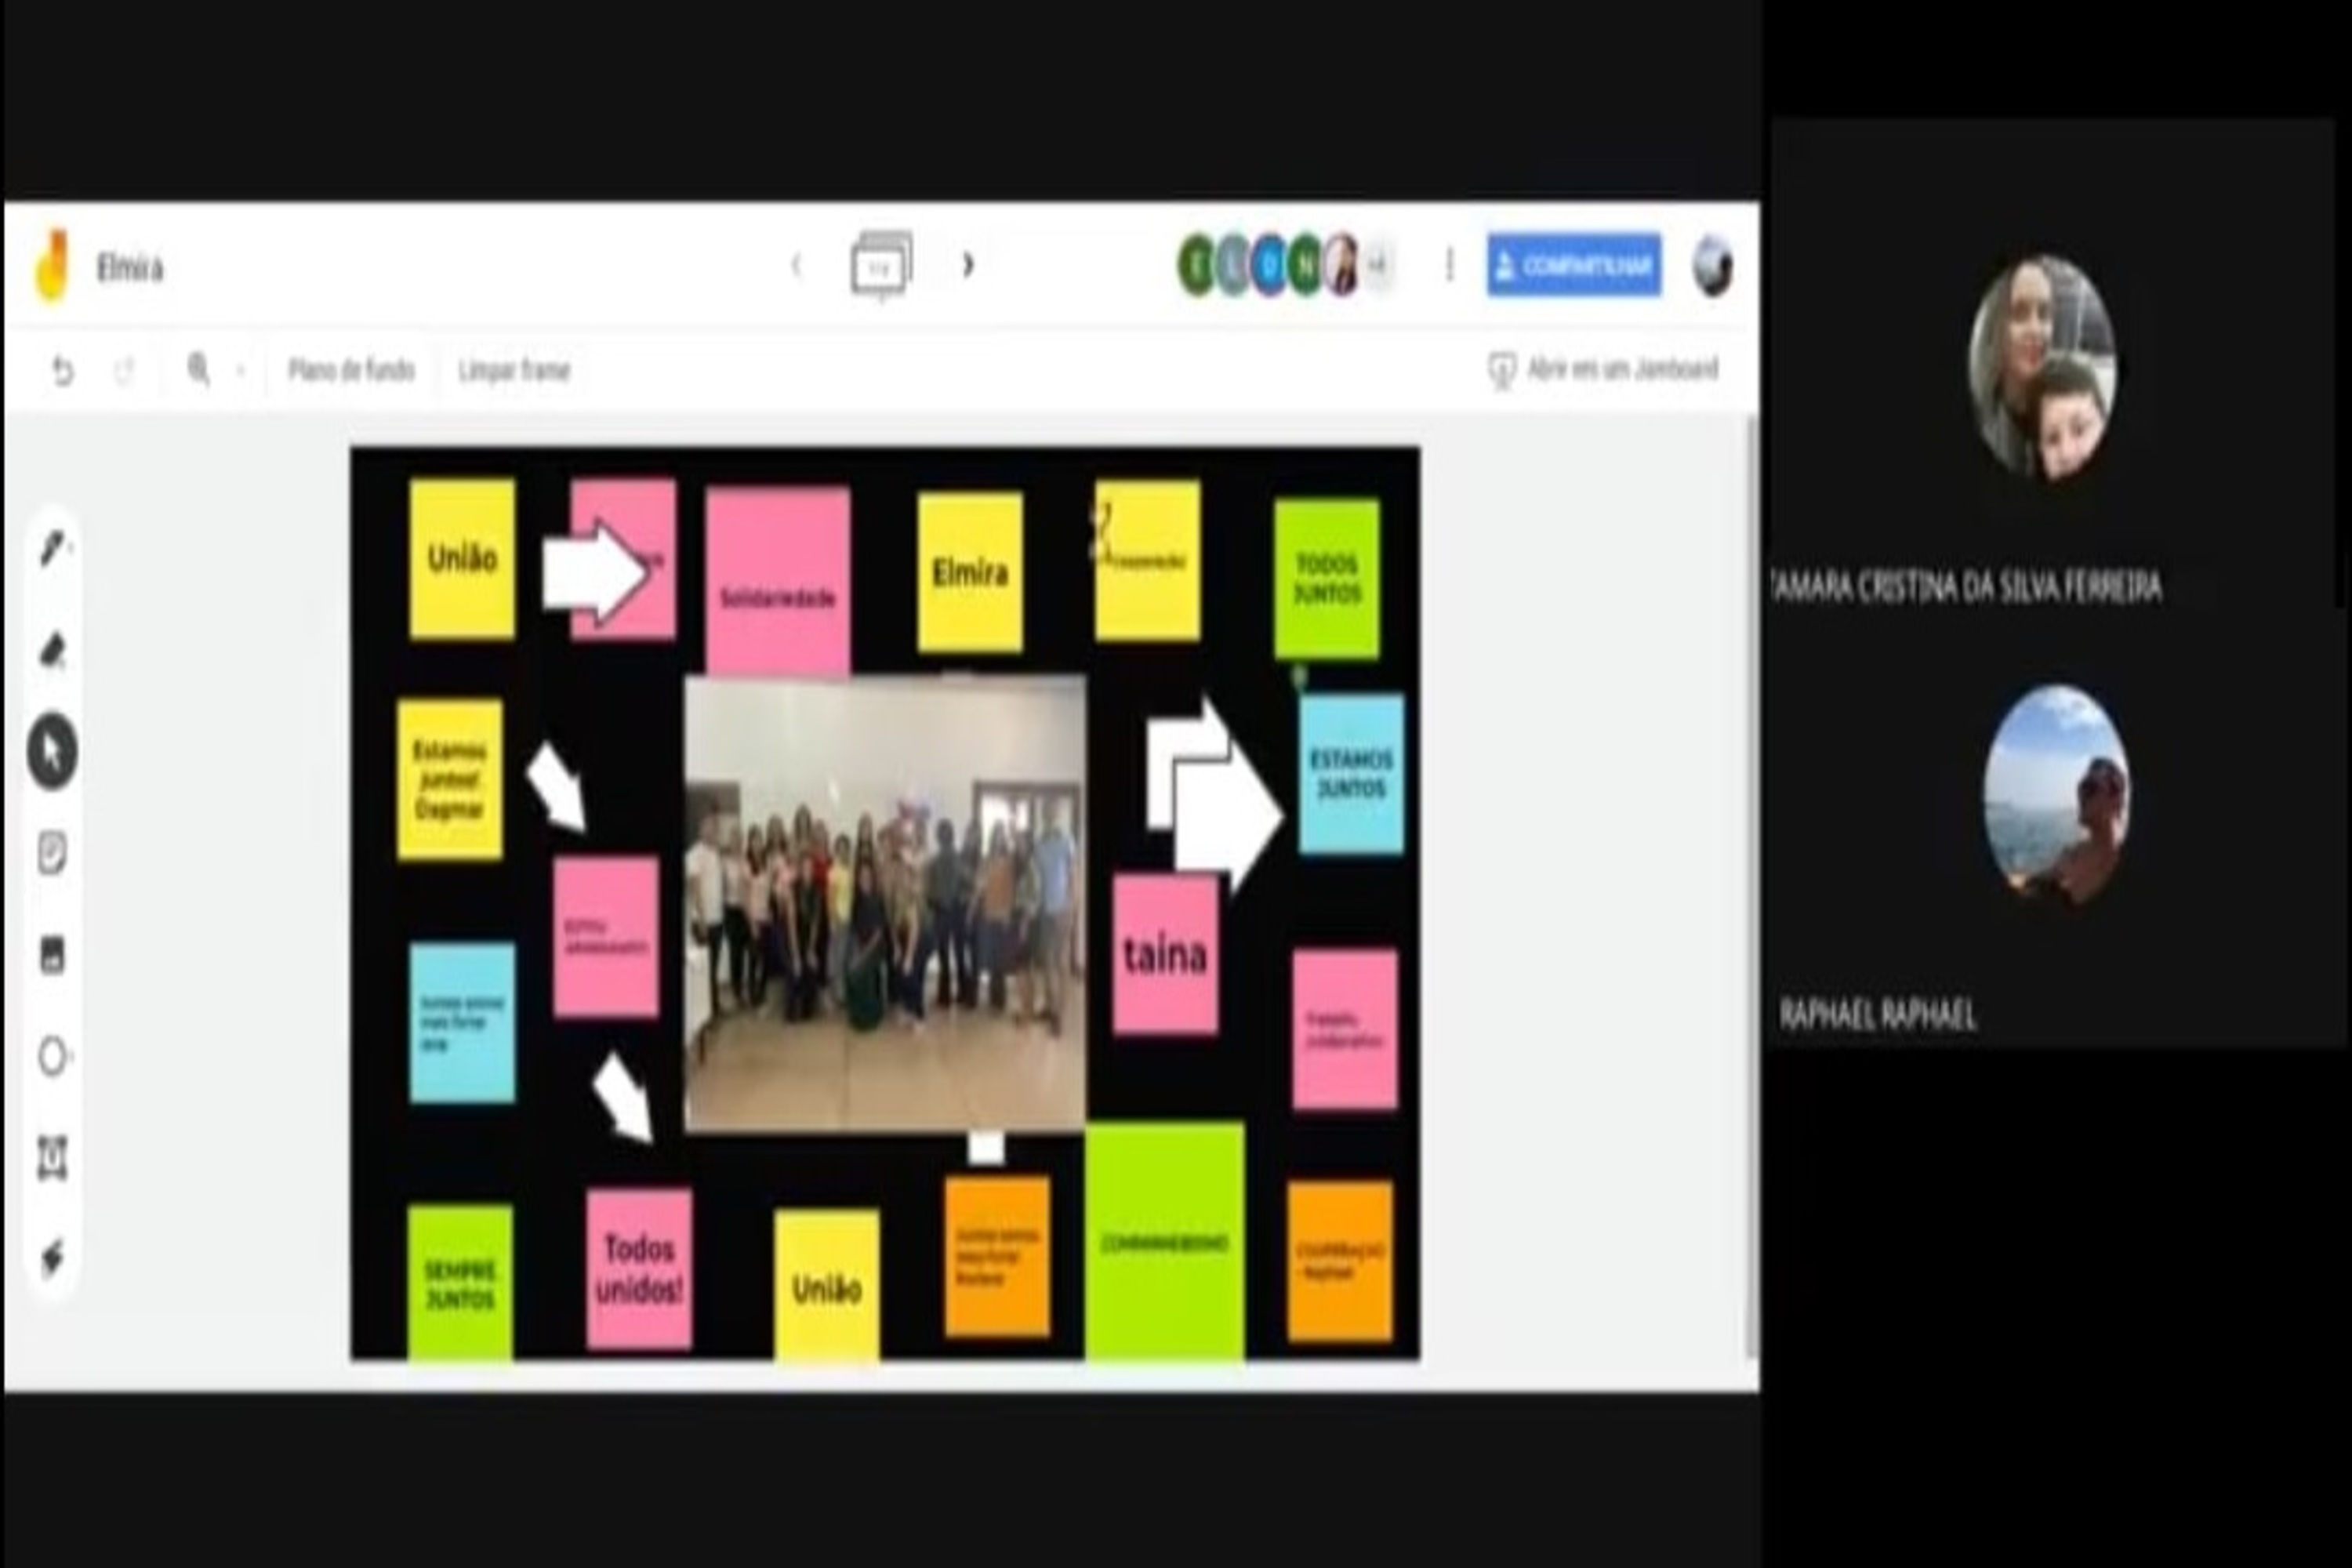Choose the Text box tool
The image size is (2352, 1568).
[52, 1157]
